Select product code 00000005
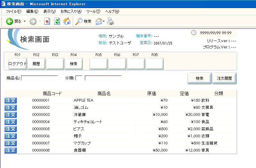 click(41, 129)
